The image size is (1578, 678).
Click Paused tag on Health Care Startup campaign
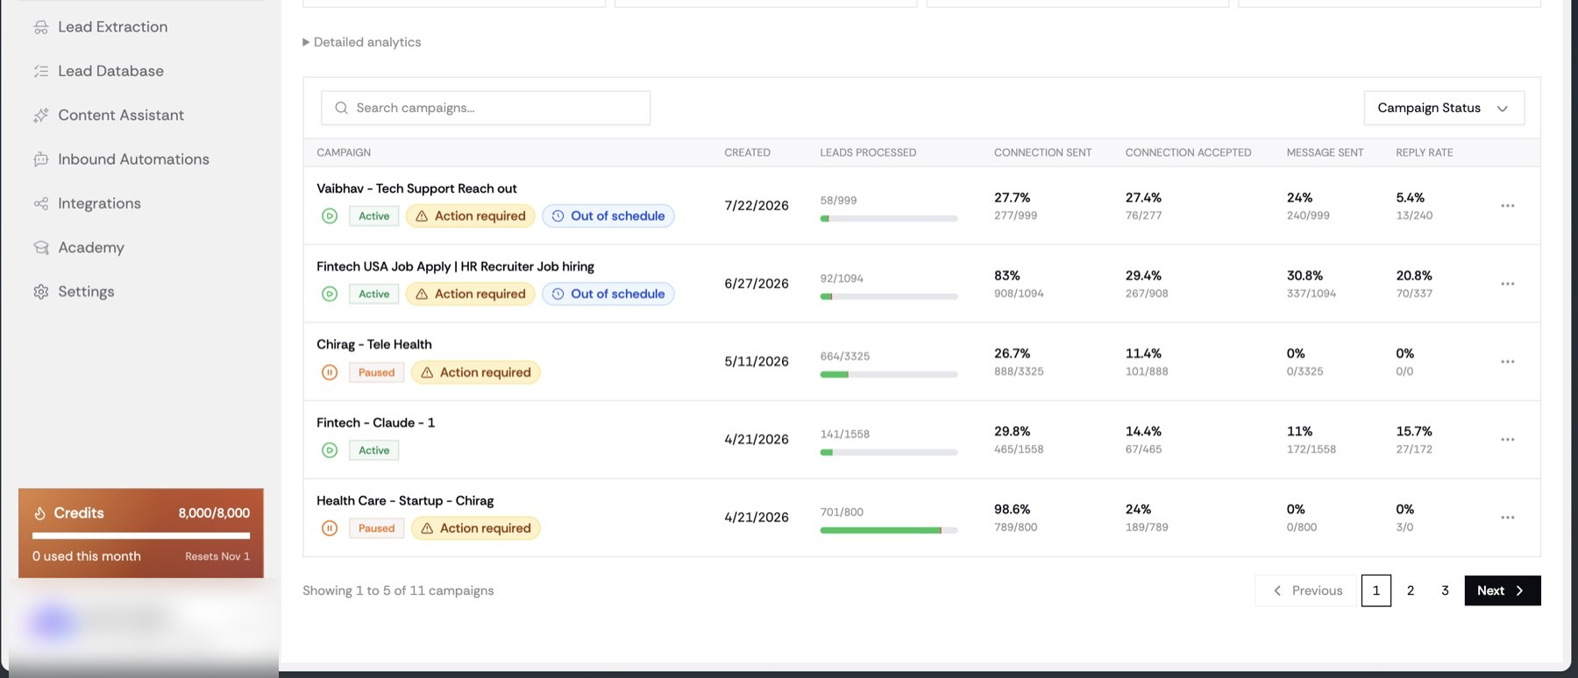pyautogui.click(x=377, y=528)
